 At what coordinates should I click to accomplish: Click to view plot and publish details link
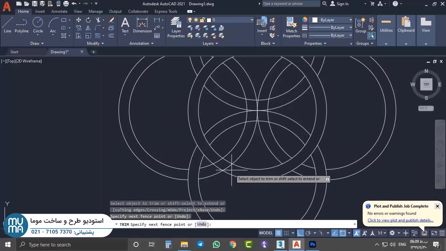click(x=400, y=220)
